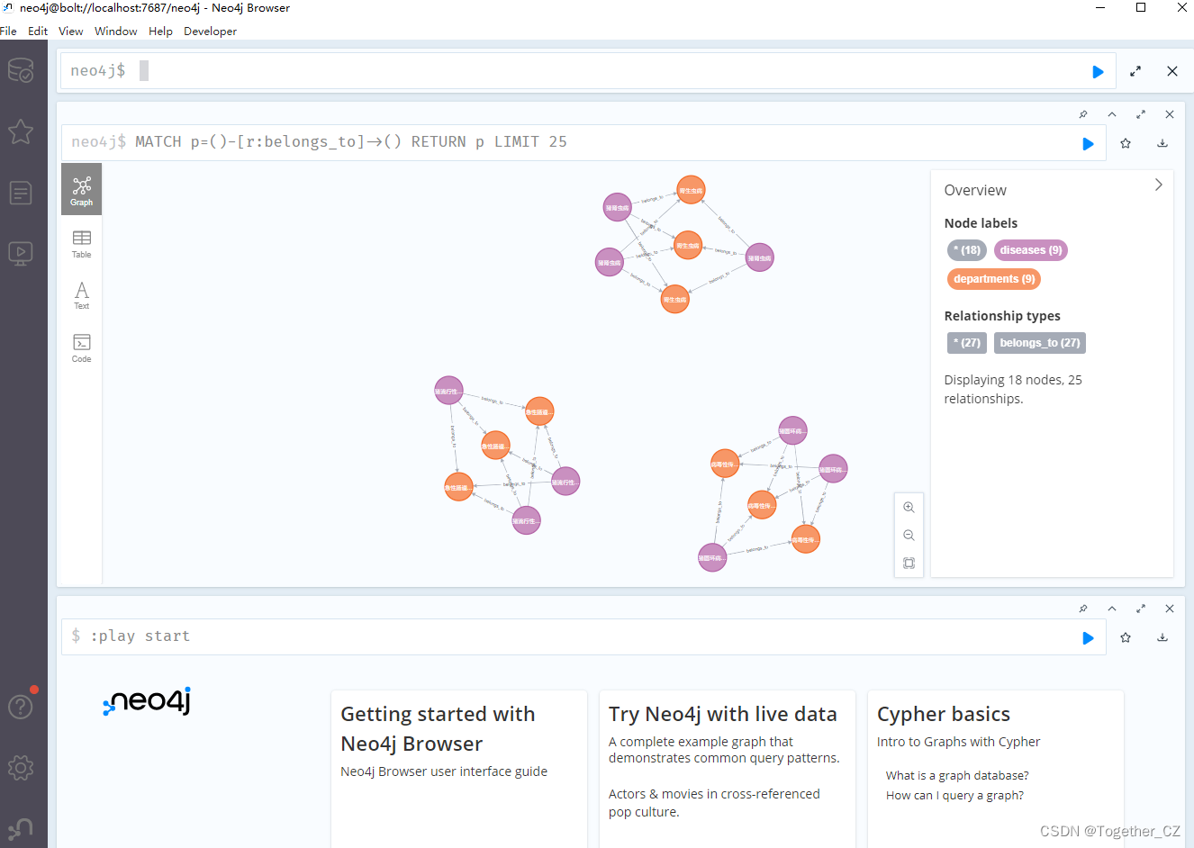
Task: Open the Browser Settings gear icon
Action: (21, 768)
